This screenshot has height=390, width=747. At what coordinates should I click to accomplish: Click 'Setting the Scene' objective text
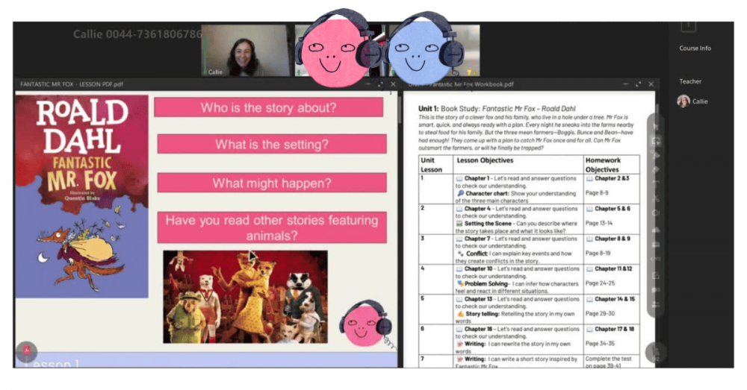[x=488, y=224]
